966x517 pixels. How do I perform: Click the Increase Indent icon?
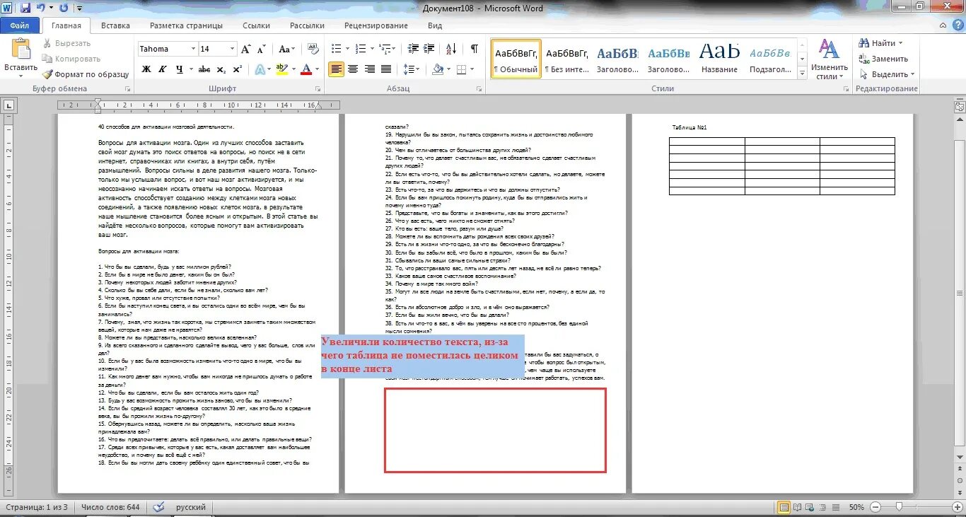pos(428,49)
